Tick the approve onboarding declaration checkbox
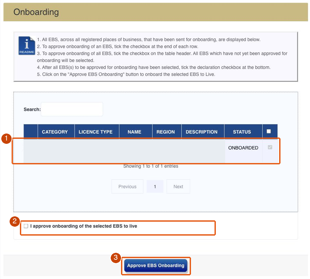The height and width of the screenshot is (279, 310). point(26,226)
